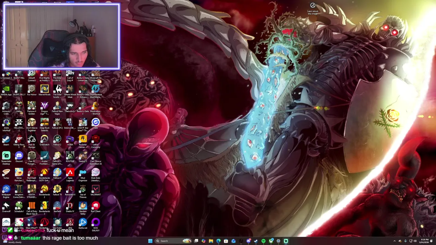Select the Armoury Crate icon

[6, 109]
